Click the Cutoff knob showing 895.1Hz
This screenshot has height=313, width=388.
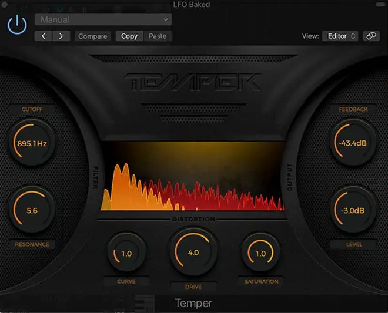point(32,143)
